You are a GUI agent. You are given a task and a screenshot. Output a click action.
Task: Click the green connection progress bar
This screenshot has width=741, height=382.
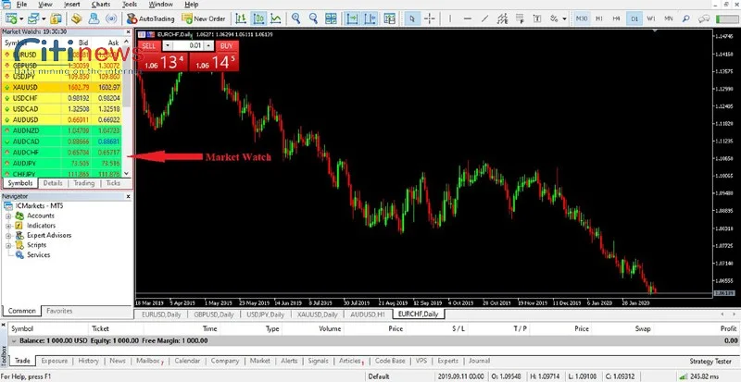(727, 18)
